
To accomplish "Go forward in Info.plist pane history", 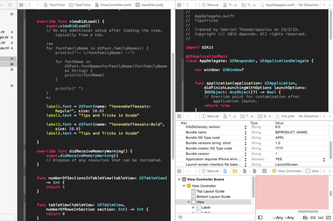I will pyautogui.click(x=195, y=116).
